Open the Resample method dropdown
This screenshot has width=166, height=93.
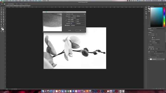coord(78,25)
